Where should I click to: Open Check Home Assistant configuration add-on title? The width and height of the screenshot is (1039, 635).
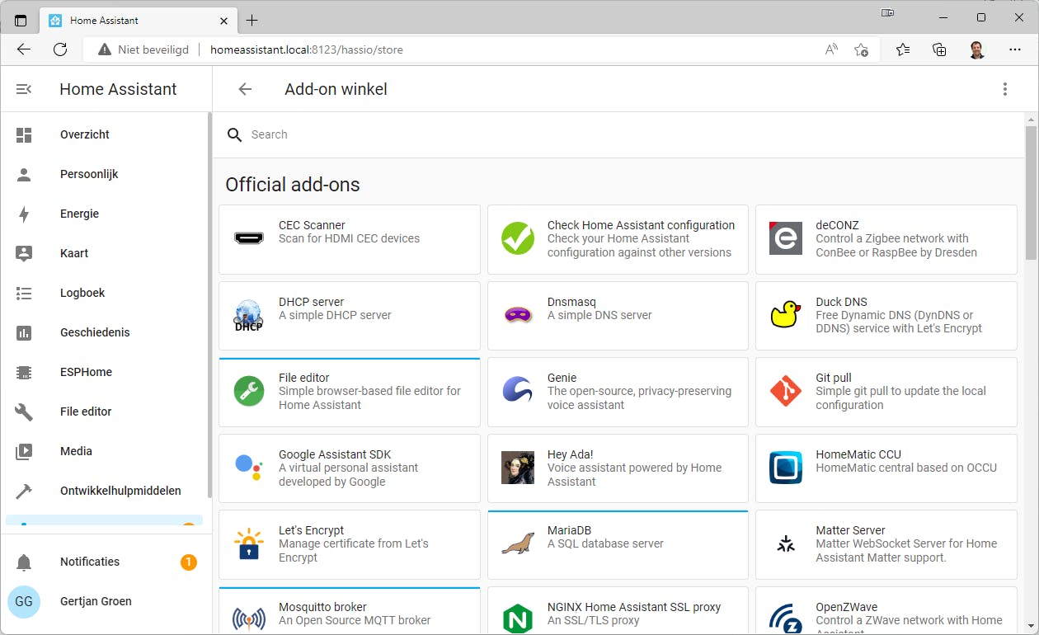coord(641,225)
